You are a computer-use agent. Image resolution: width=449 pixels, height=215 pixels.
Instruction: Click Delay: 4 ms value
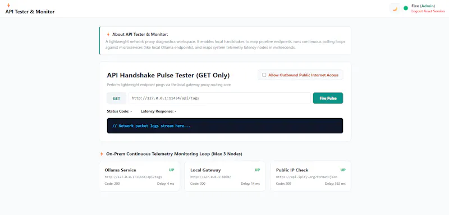[x=166, y=184]
